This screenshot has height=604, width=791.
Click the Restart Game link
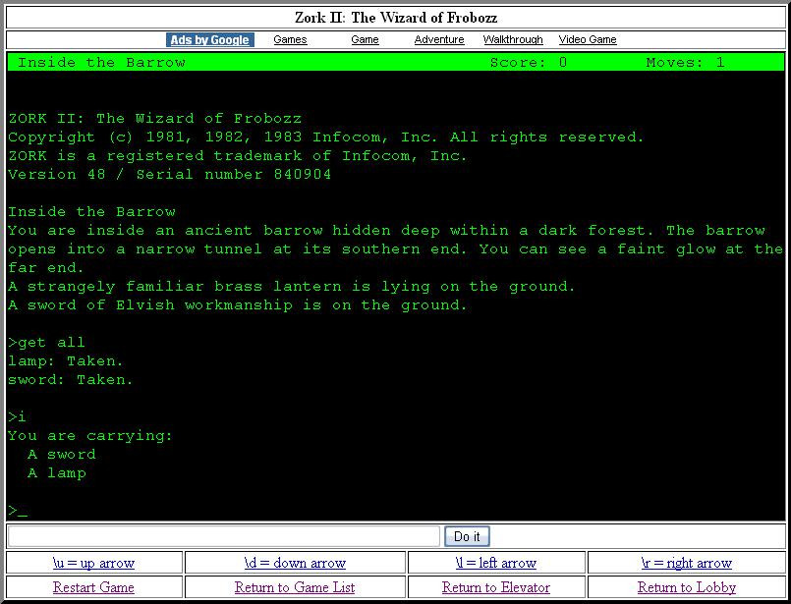pos(93,587)
